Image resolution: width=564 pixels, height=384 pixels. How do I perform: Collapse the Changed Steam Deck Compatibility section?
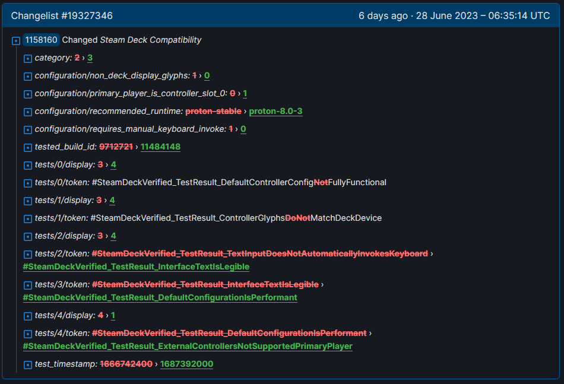click(16, 40)
